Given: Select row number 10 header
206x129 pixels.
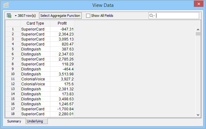Looking at the screenshot, I should coord(13,74).
